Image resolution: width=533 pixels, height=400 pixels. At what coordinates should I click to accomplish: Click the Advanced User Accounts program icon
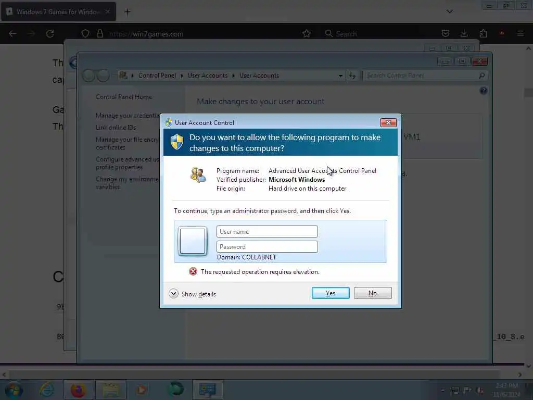198,175
